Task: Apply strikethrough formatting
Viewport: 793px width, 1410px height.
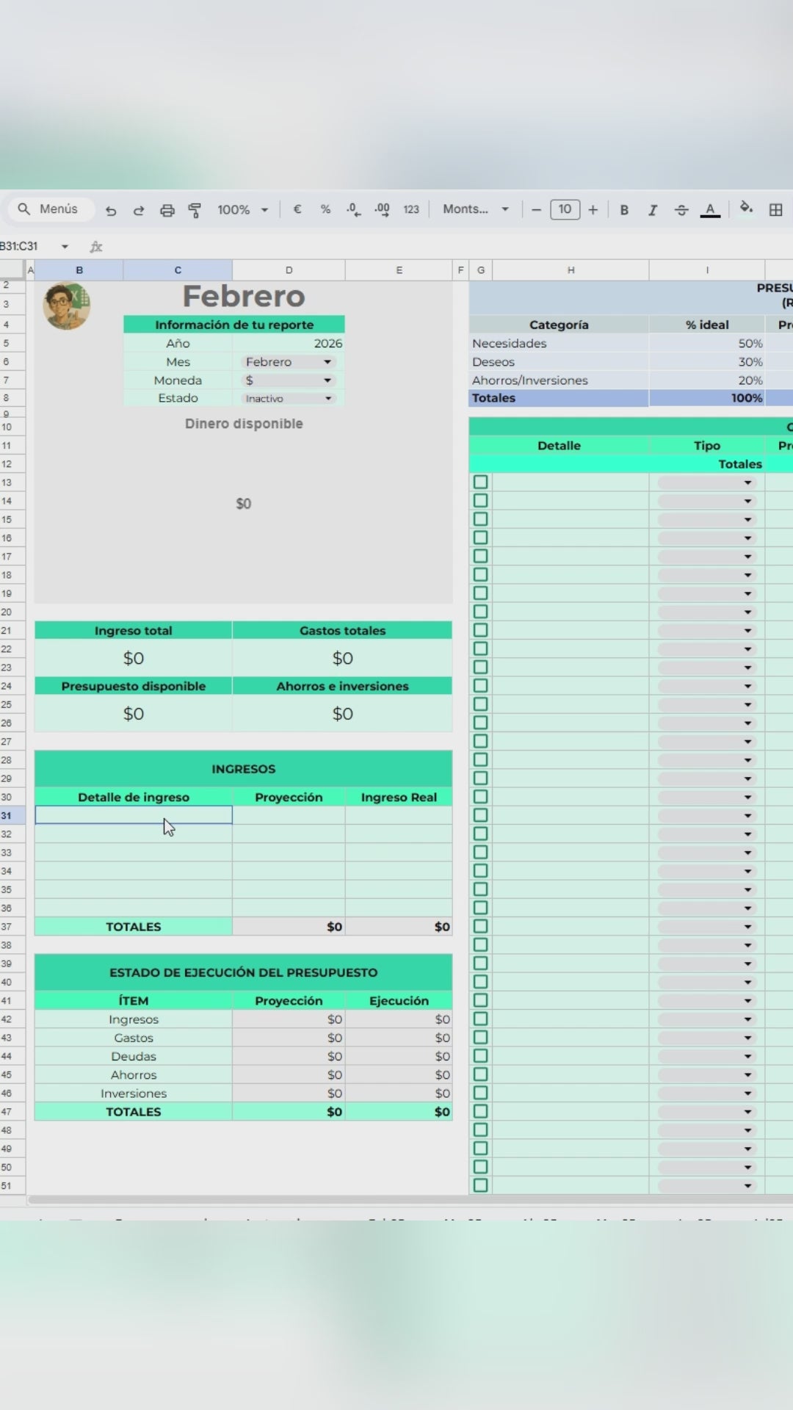Action: [681, 210]
